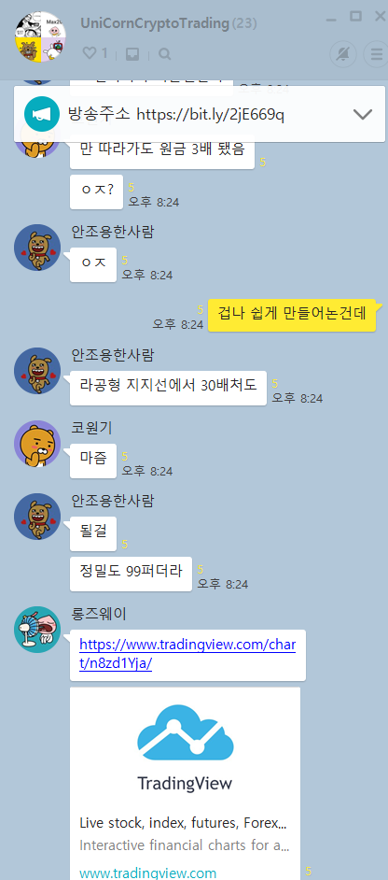Click participant count (23) in title
This screenshot has width=388, height=880.
click(244, 23)
